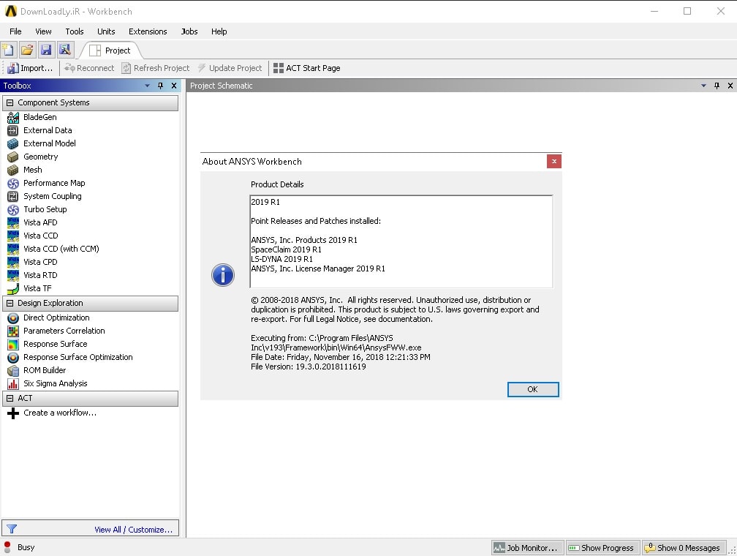Click the Open folder icon in toolbar
The height and width of the screenshot is (556, 737).
(27, 50)
